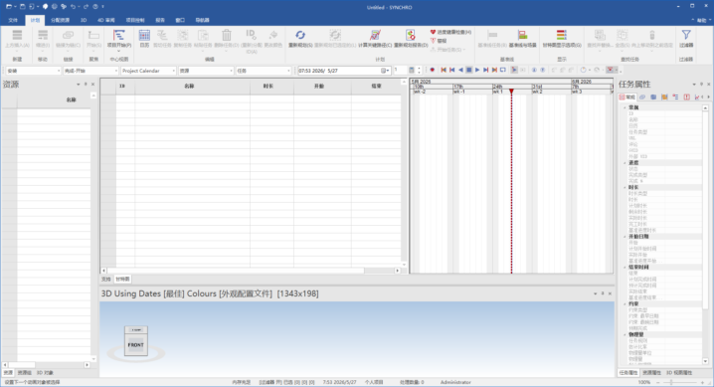Select the 资源组 tab at bottom left
Image resolution: width=714 pixels, height=387 pixels.
click(x=25, y=372)
